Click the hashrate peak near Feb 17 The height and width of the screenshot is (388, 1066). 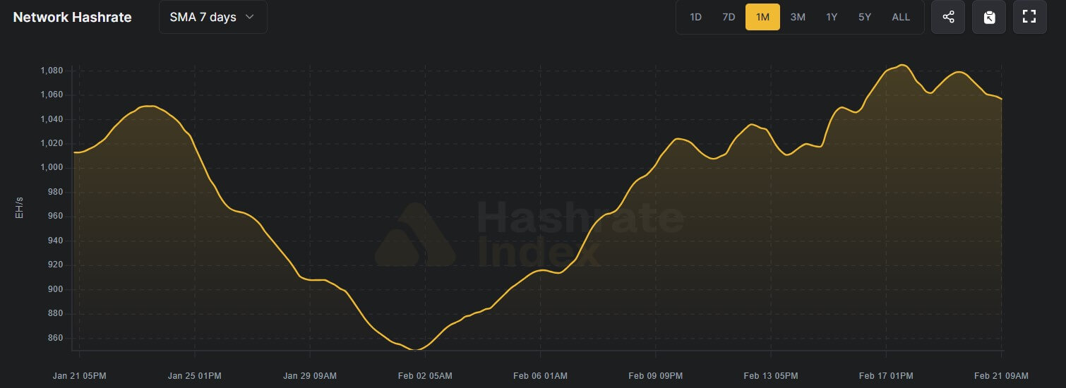tap(902, 65)
